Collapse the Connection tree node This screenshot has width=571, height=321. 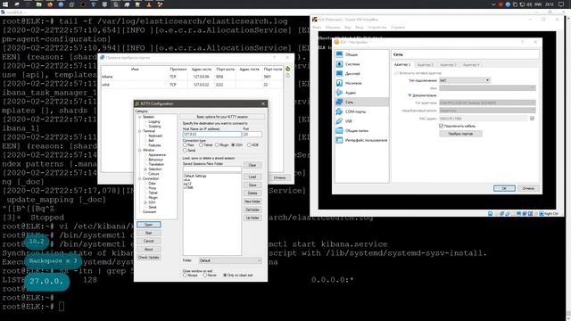coord(139,178)
